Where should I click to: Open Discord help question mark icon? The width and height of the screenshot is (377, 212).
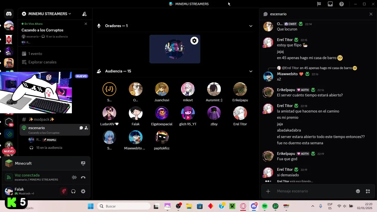click(x=341, y=4)
